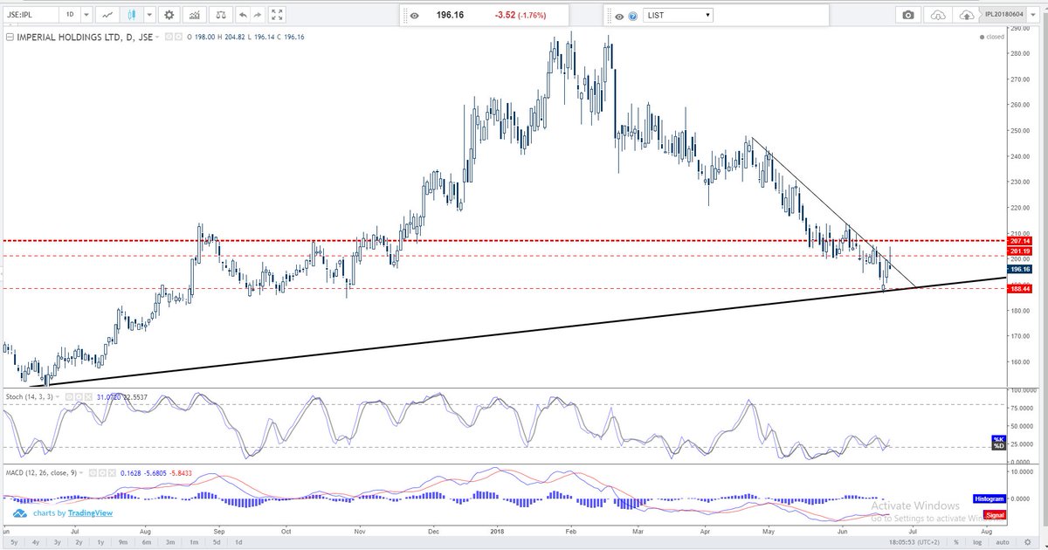The height and width of the screenshot is (550, 1048).
Task: Open the line chart style button
Action: coord(107,15)
